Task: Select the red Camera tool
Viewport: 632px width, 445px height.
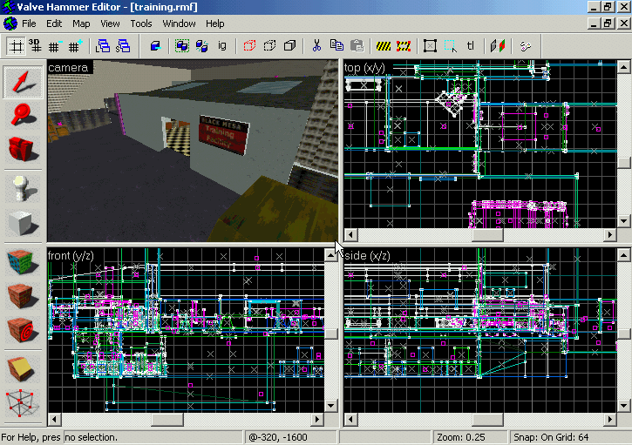Action: [23, 148]
